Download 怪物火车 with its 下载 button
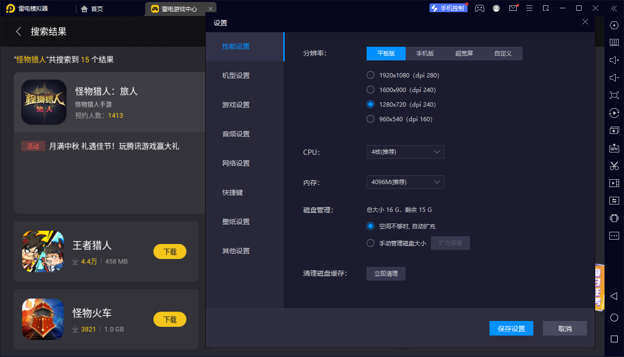This screenshot has height=357, width=624. (170, 319)
